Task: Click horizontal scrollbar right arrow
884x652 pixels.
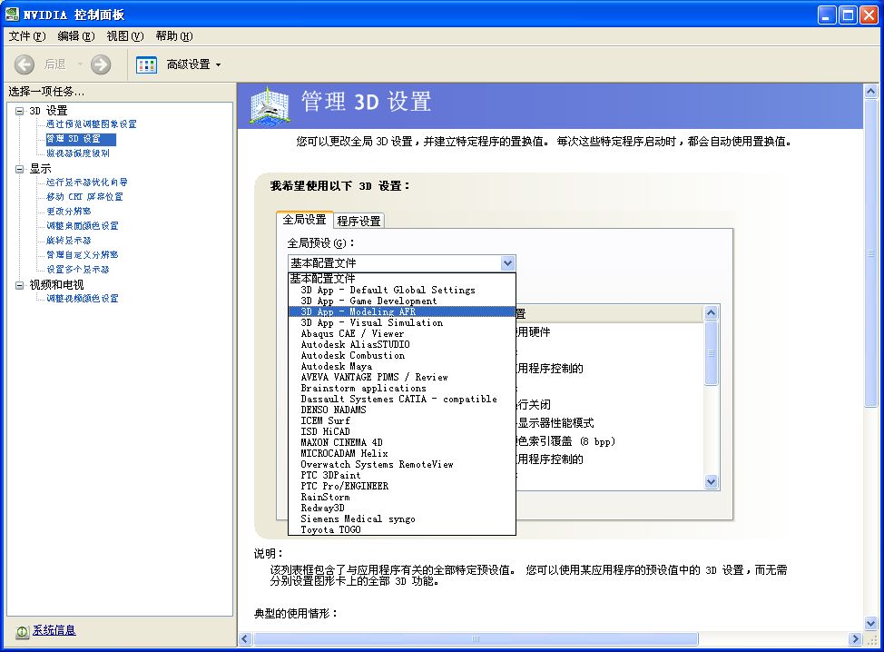Action: 856,639
